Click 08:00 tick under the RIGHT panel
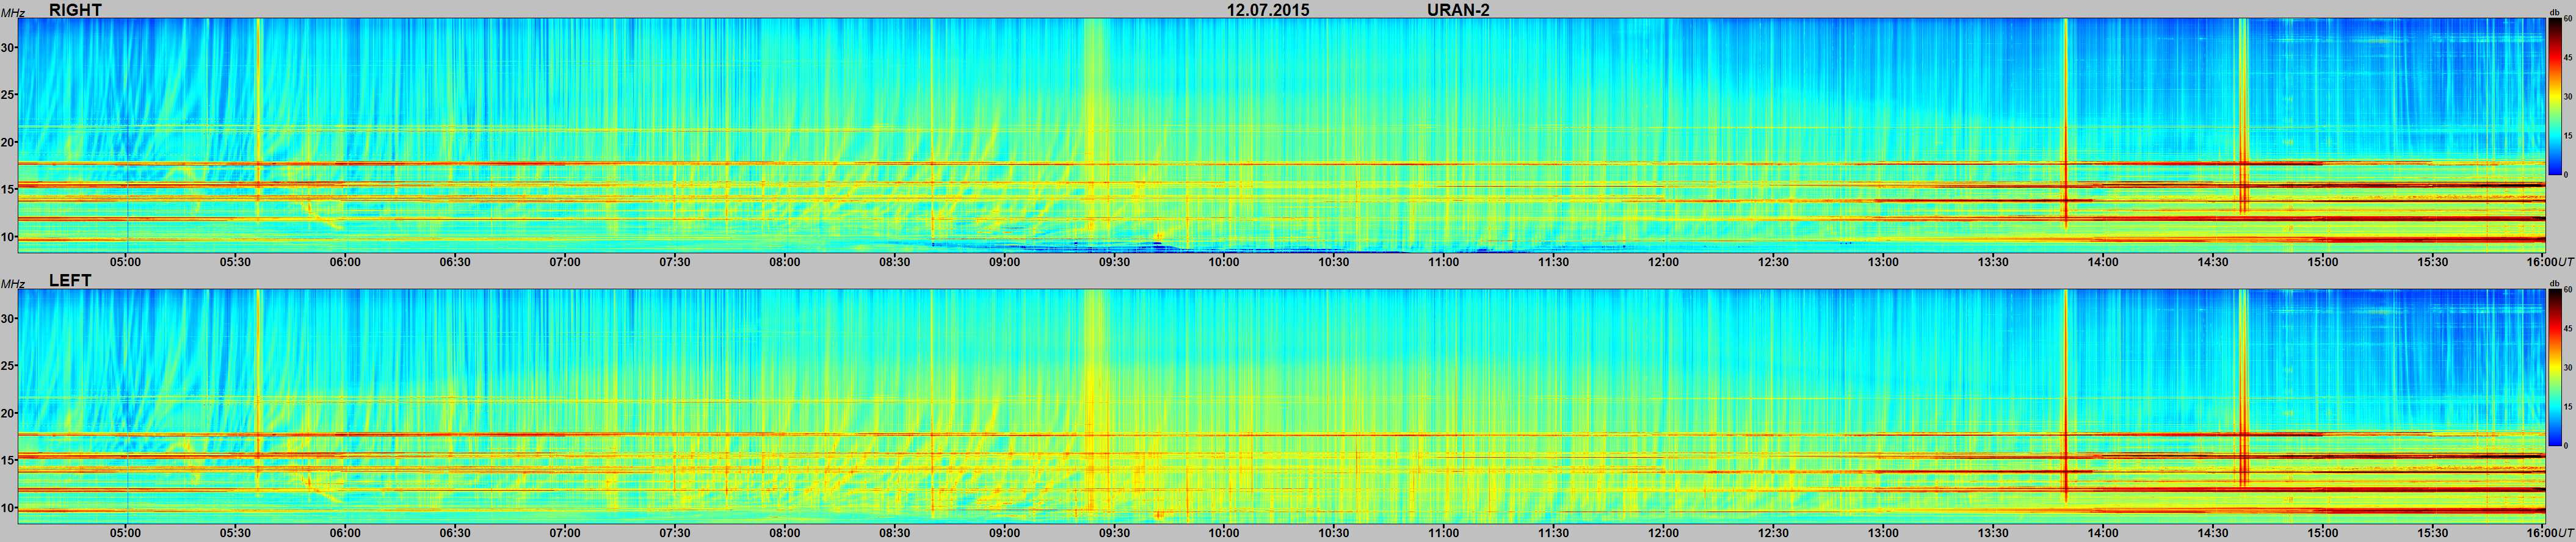2576x542 pixels. pyautogui.click(x=785, y=262)
